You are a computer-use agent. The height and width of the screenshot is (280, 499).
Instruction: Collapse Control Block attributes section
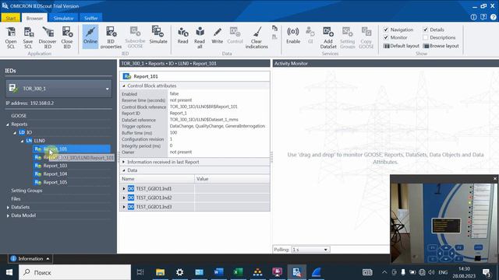point(124,86)
